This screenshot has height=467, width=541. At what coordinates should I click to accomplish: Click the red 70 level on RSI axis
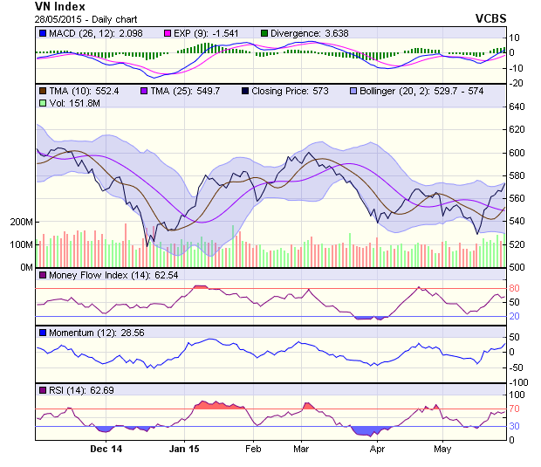516,409
